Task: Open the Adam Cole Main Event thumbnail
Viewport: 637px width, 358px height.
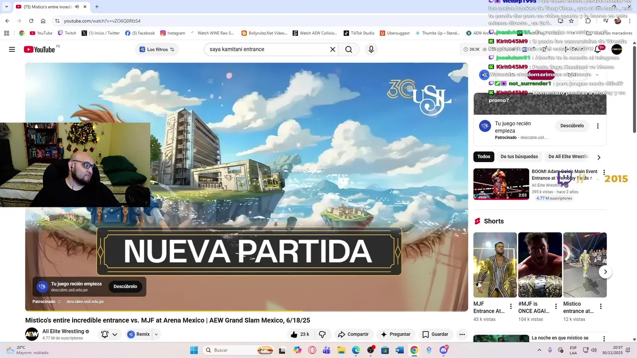Action: tap(501, 184)
